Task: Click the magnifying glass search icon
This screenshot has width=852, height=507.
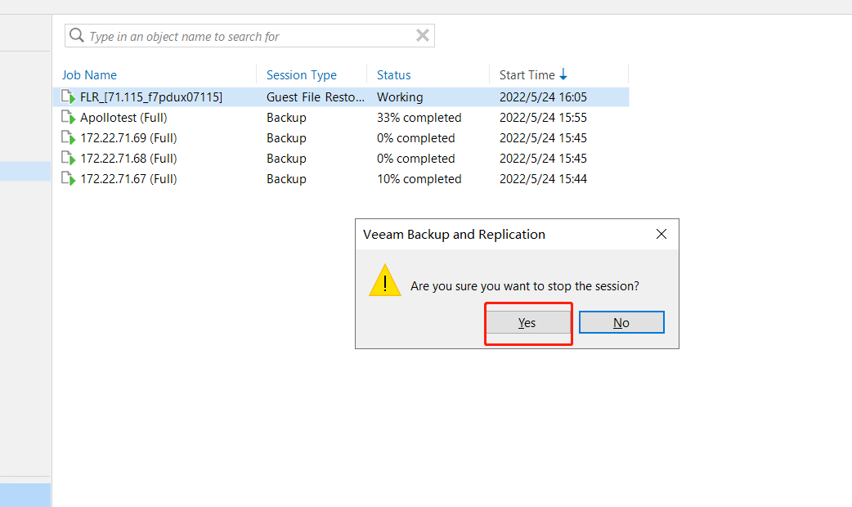Action: click(77, 35)
